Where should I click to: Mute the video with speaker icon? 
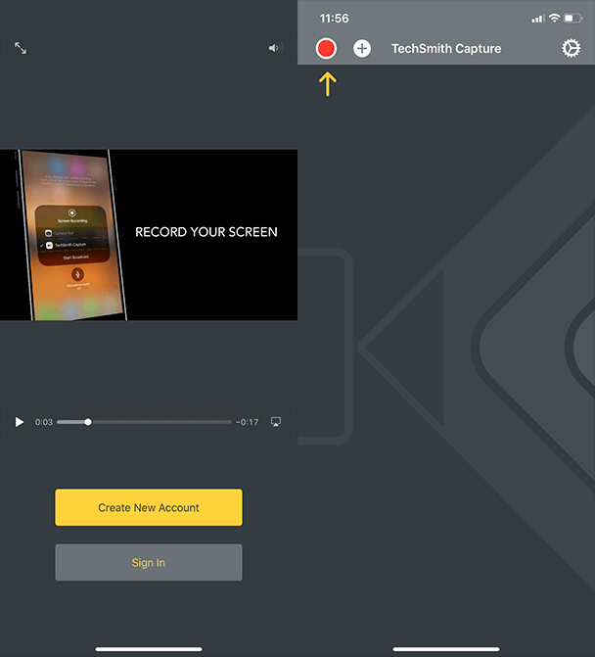click(x=275, y=48)
